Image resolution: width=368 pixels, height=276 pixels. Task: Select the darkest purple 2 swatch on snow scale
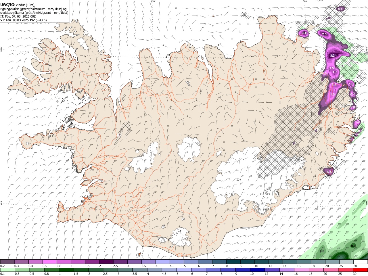tap(106, 262)
